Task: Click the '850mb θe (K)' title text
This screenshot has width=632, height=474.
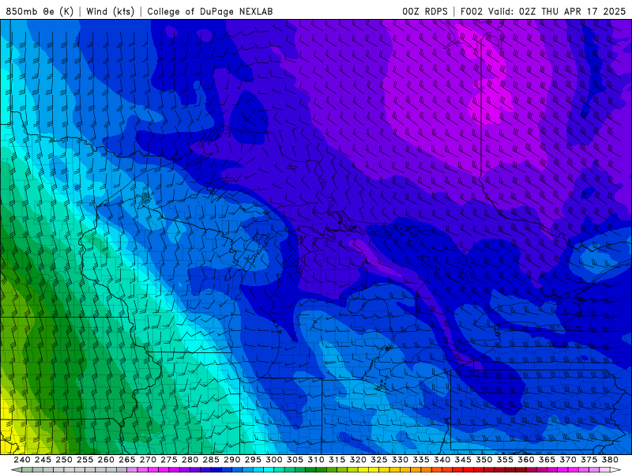Action: click(x=39, y=11)
